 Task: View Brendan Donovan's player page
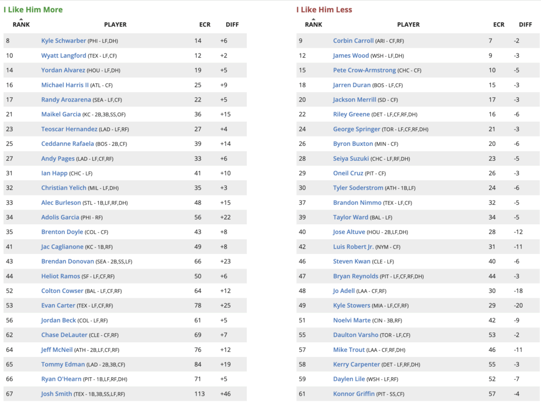point(67,261)
